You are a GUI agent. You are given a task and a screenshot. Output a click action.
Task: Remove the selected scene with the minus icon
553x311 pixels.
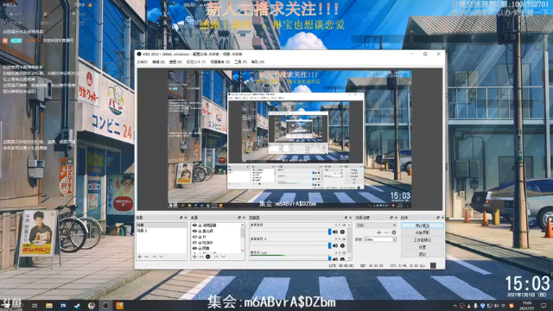pyautogui.click(x=146, y=257)
